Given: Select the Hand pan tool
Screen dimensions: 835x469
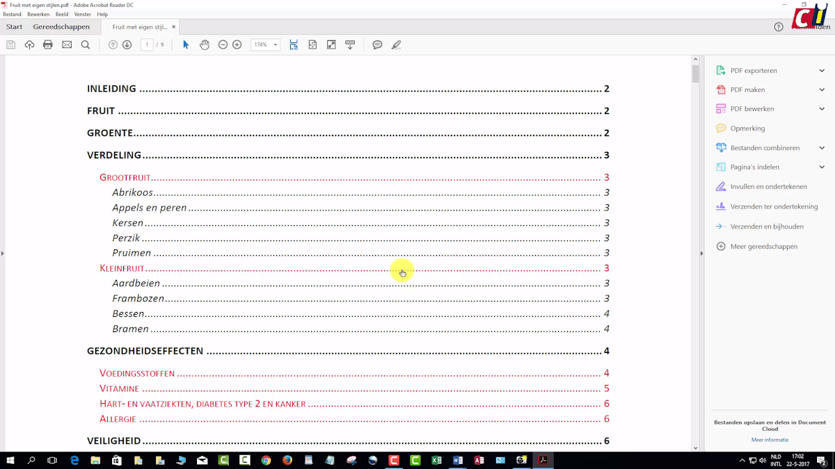Looking at the screenshot, I should (205, 44).
